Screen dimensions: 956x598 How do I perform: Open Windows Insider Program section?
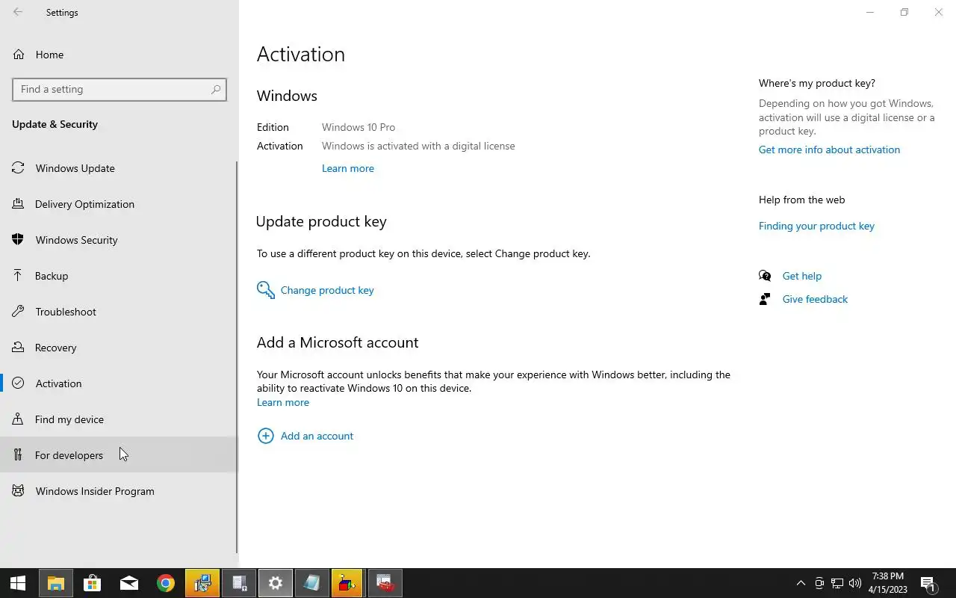pos(118,491)
